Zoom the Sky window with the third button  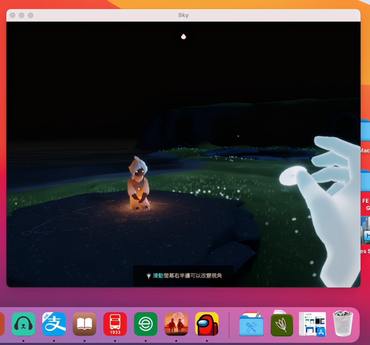[31, 15]
